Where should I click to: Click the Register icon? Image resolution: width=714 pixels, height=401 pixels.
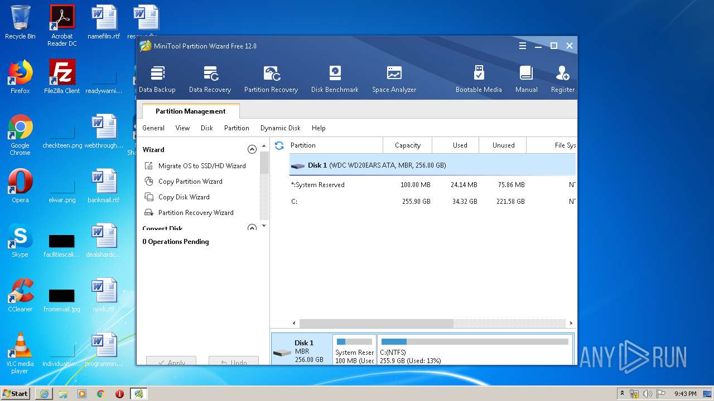click(x=562, y=79)
